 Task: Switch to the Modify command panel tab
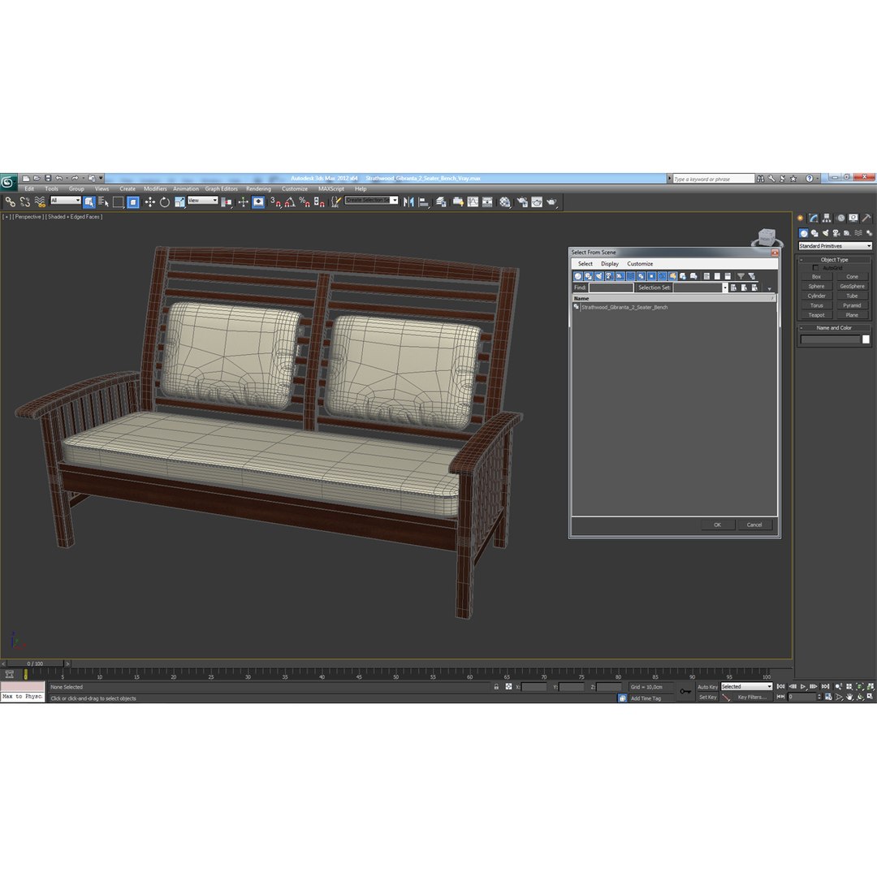point(813,218)
